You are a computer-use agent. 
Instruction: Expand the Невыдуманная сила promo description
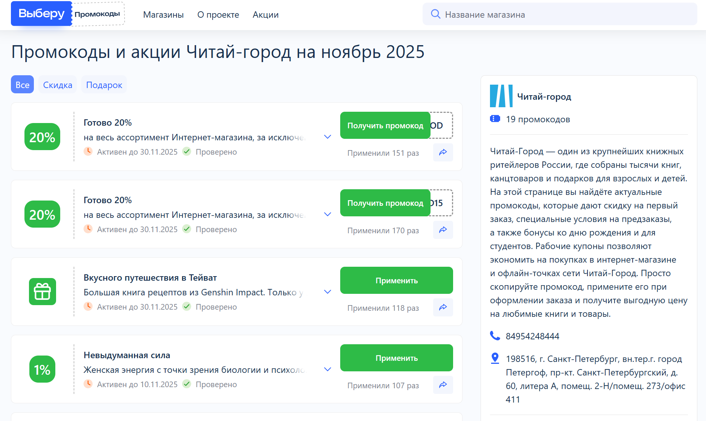click(x=327, y=369)
